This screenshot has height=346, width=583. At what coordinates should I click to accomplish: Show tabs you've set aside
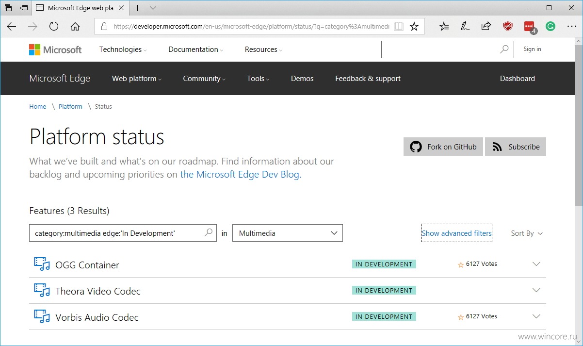[x=8, y=8]
